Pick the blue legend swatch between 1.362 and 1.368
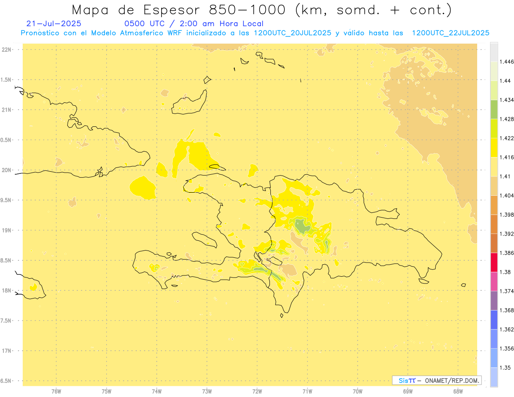 coord(494,320)
